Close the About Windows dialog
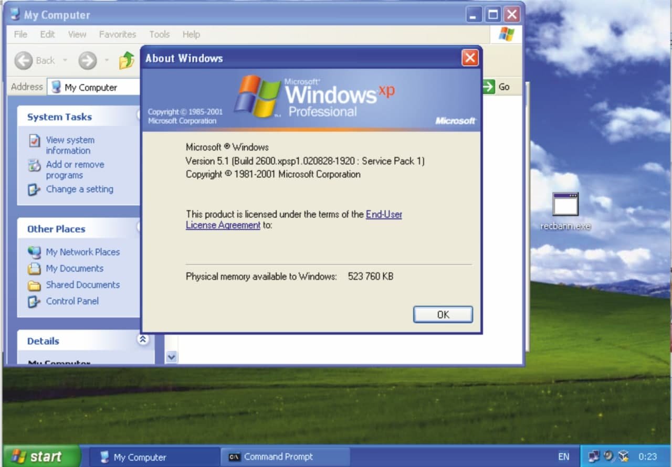This screenshot has height=467, width=672. click(470, 58)
